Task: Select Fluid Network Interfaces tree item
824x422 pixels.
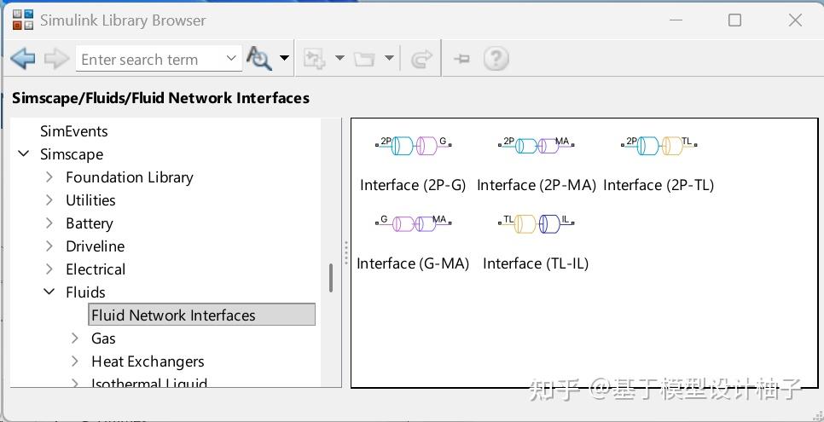Action: point(202,315)
